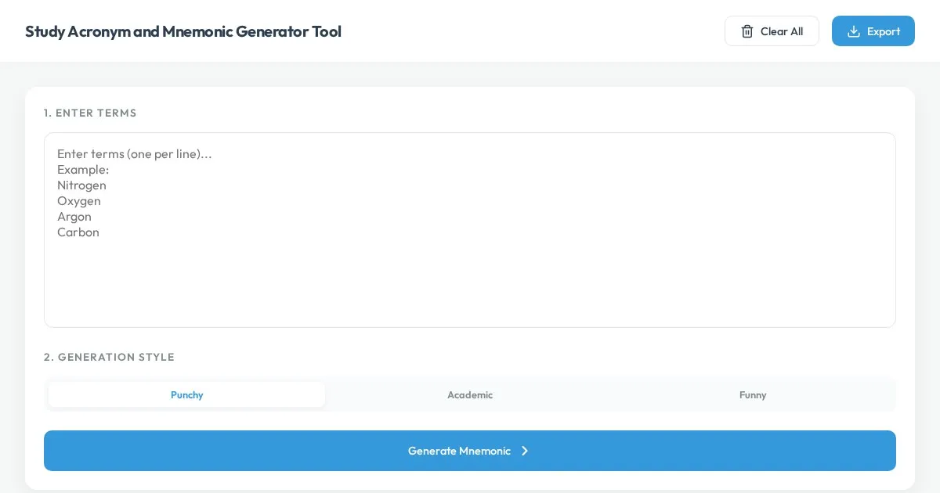
Task: Click the download icon beside Export
Action: pyautogui.click(x=854, y=31)
